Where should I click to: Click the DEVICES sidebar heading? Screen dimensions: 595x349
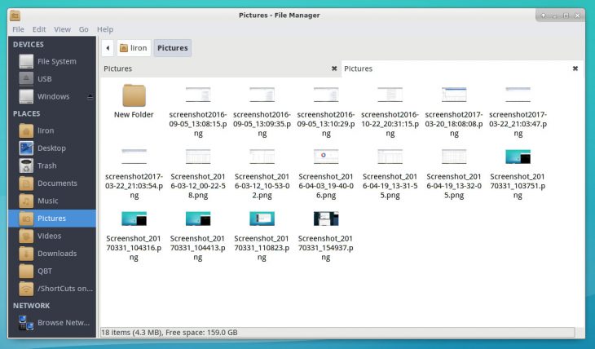point(29,44)
